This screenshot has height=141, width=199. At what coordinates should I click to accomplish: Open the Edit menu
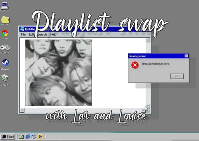click(x=31, y=34)
